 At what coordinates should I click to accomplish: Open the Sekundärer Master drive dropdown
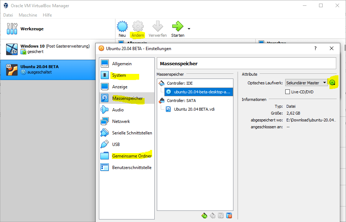click(x=306, y=83)
